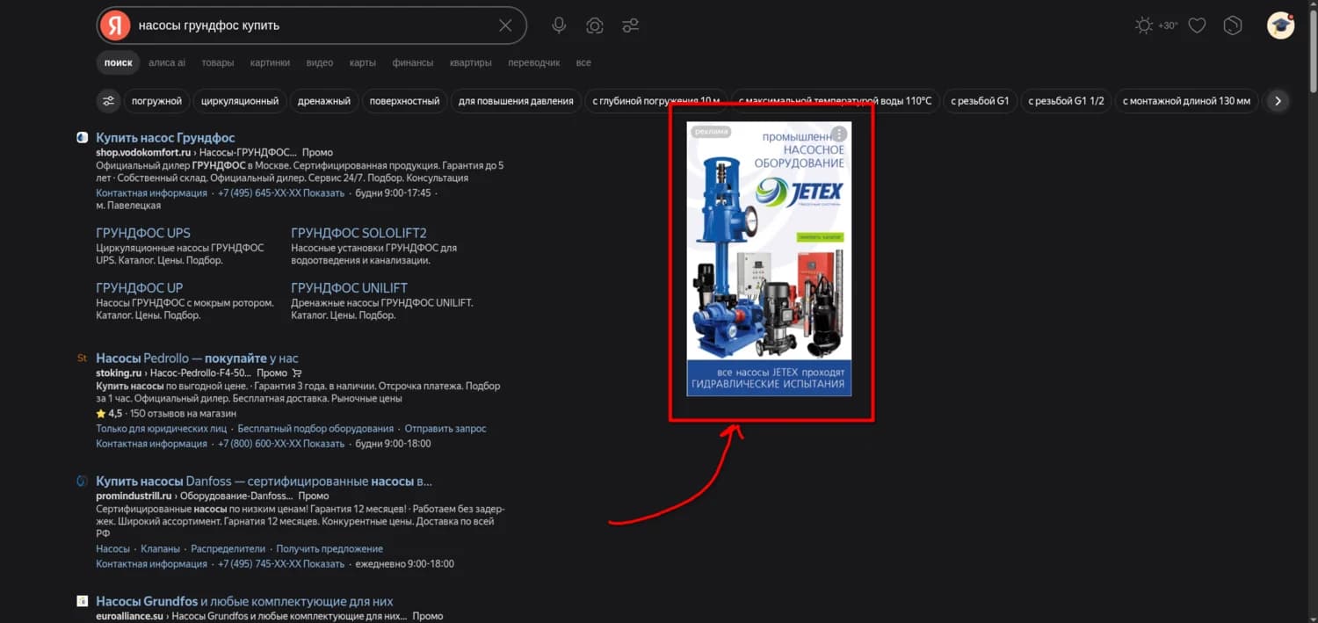Toggle the поверхностный filter chip
The width and height of the screenshot is (1318, 623).
(404, 101)
